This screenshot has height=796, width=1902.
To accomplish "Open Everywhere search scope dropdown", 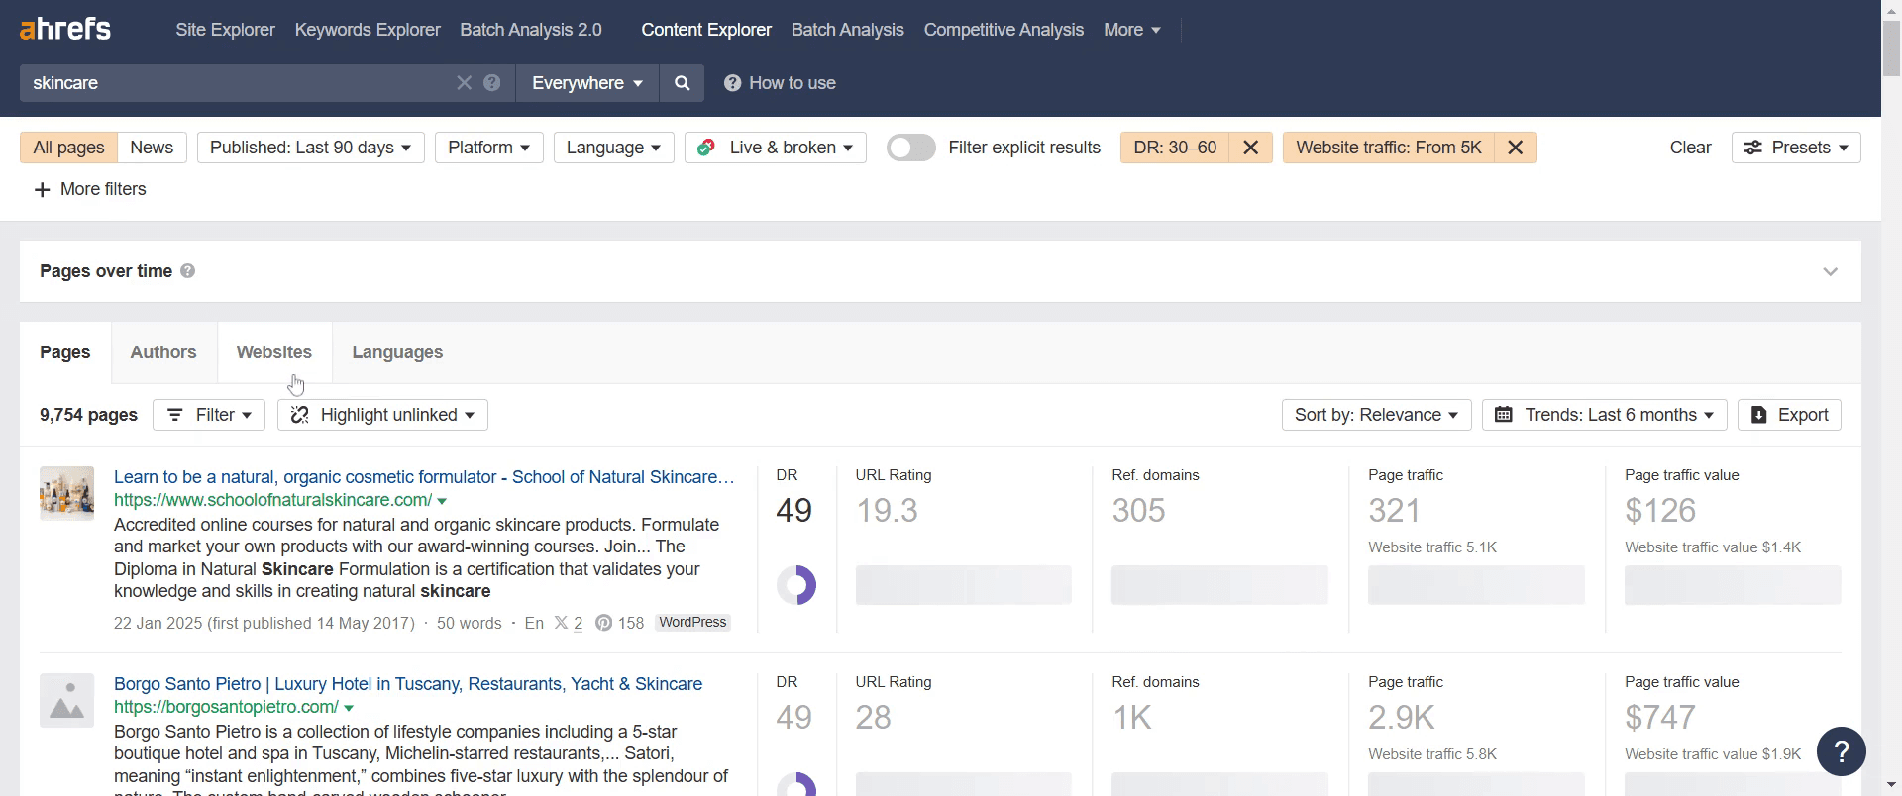I will click(x=587, y=83).
